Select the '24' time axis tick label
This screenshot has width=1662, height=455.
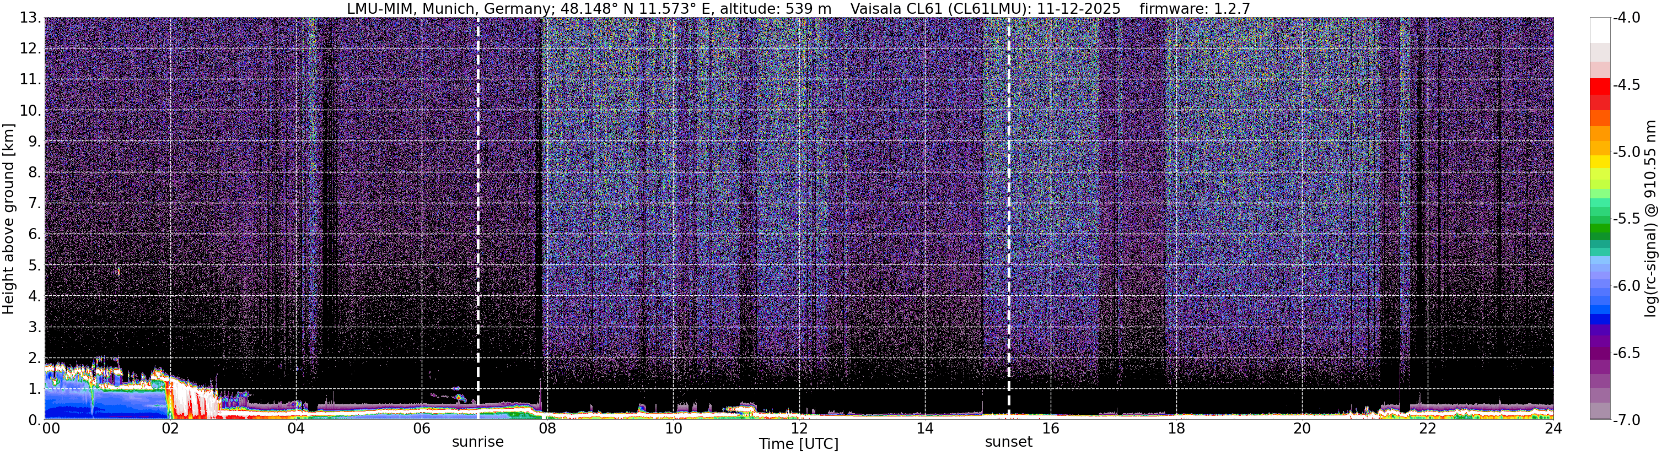[x=1553, y=429]
